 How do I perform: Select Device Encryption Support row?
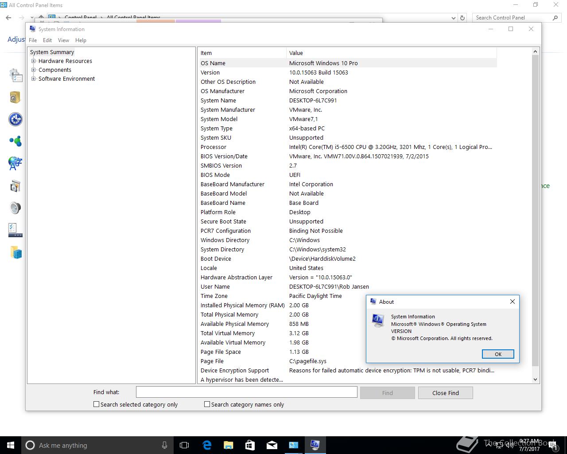tap(347, 370)
